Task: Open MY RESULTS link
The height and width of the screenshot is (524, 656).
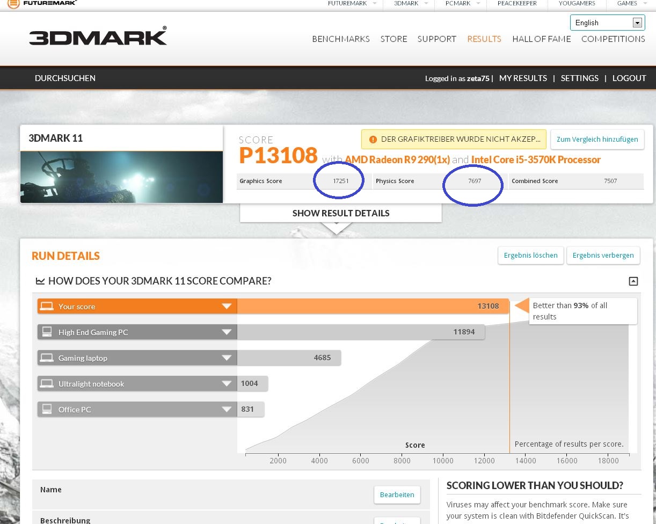Action: click(523, 78)
